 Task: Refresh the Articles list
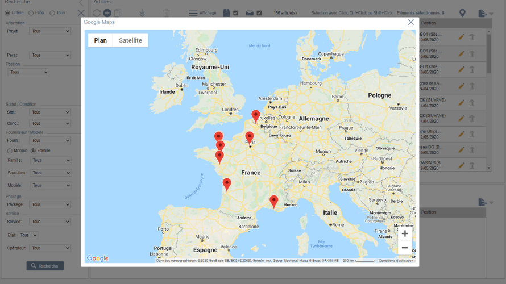click(x=97, y=13)
